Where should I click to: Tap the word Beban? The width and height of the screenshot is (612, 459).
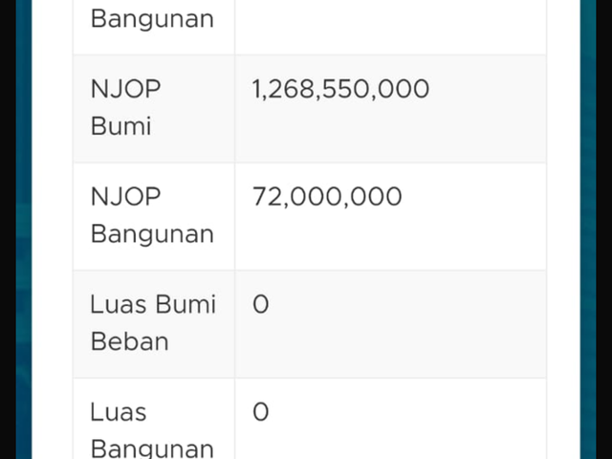tap(130, 341)
